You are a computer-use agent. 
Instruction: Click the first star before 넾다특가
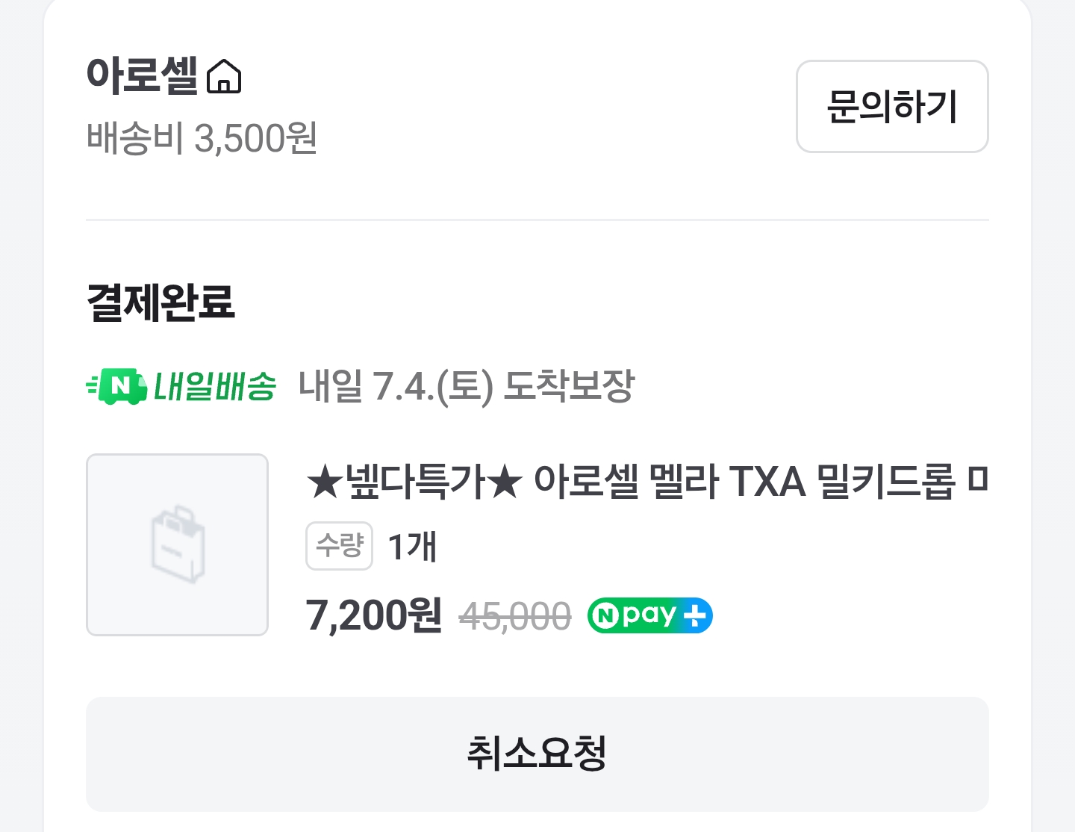pyautogui.click(x=324, y=482)
